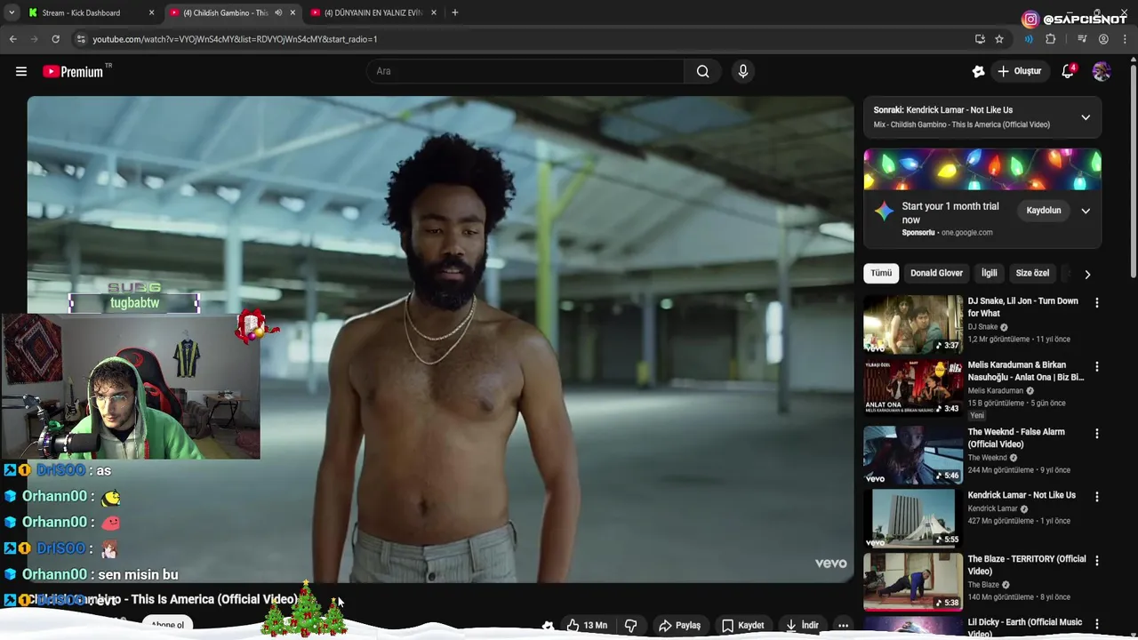1138x640 pixels.
Task: Open options for Anlat Ona video
Action: [x=1096, y=367]
